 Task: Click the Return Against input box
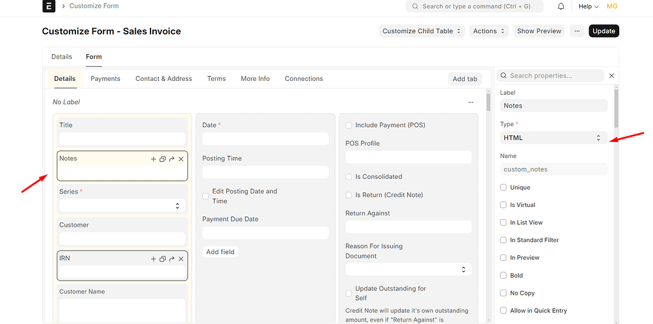point(409,227)
